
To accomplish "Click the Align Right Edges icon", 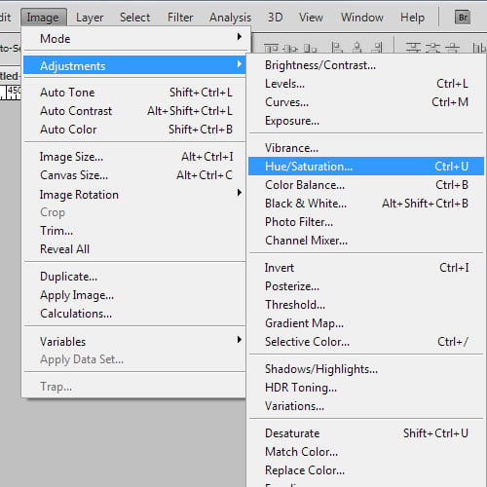I will coord(377,48).
